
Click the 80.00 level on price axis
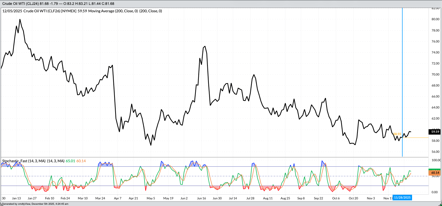[435, 19]
